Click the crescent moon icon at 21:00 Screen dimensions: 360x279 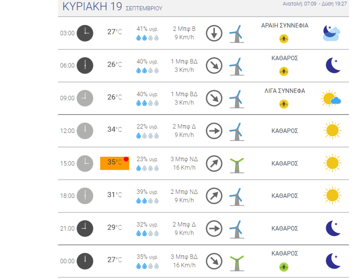click(x=333, y=228)
